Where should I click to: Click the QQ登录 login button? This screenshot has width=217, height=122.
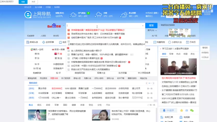(x=168, y=110)
